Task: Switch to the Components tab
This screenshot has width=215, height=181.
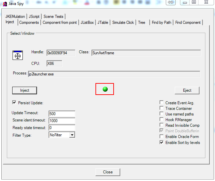Action: [29, 23]
